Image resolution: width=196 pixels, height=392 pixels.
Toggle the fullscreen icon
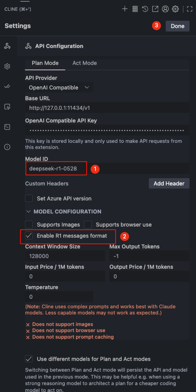click(x=190, y=9)
